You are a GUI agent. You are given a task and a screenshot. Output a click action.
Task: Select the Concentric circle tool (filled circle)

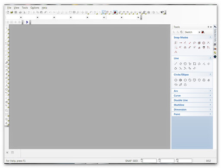(180, 80)
